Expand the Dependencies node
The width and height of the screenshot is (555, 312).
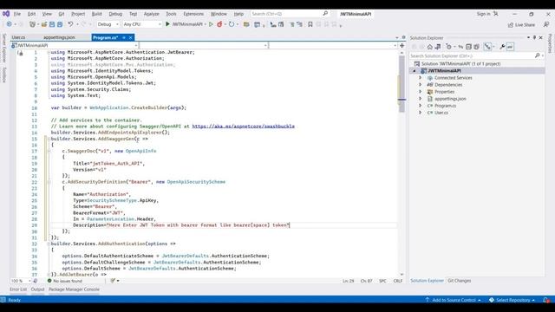click(421, 85)
